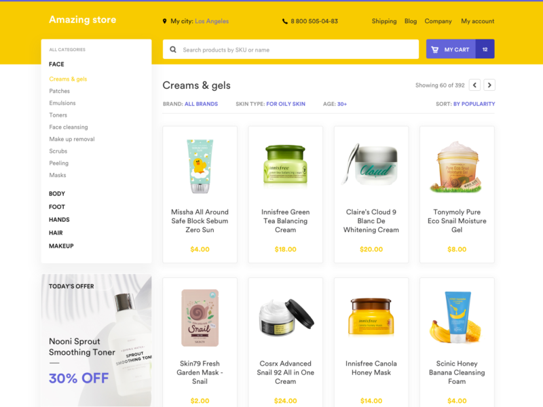
Task: Click the phone handset icon
Action: point(284,21)
